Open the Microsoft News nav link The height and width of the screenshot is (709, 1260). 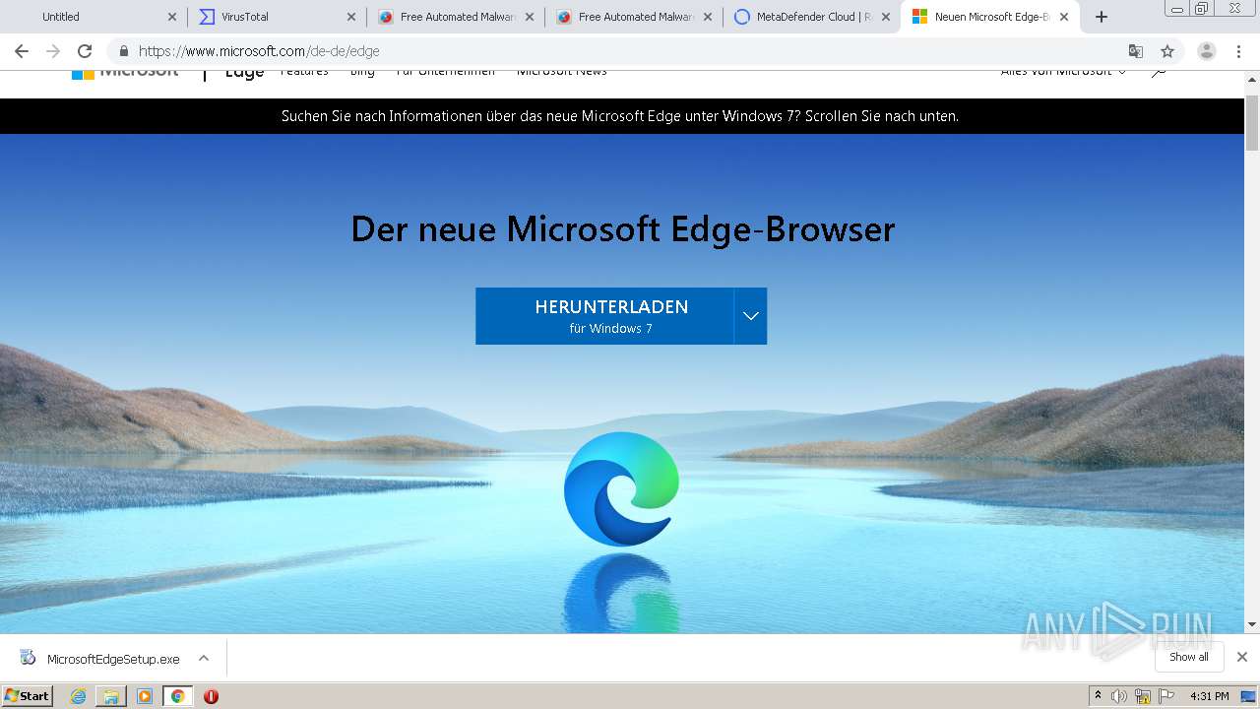(x=562, y=72)
